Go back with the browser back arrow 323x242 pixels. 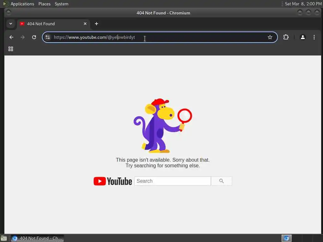pyautogui.click(x=11, y=37)
